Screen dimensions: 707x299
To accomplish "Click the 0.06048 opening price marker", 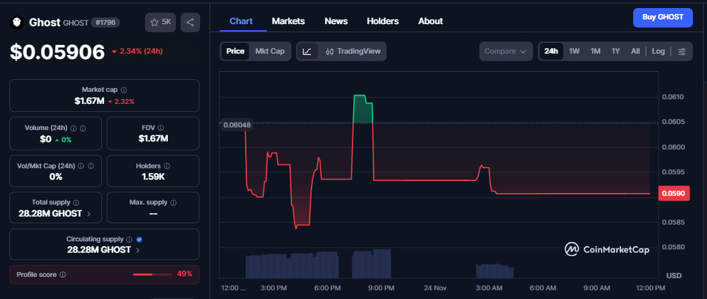I will [x=237, y=125].
